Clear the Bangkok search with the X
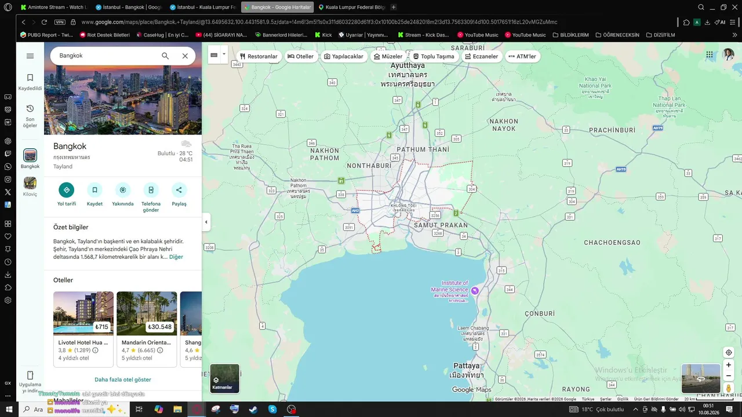 (185, 56)
